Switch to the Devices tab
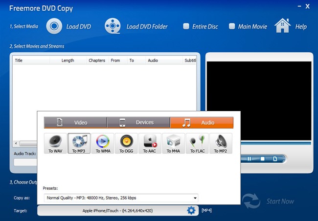Viewport: 318px width, 221px height. (138, 122)
